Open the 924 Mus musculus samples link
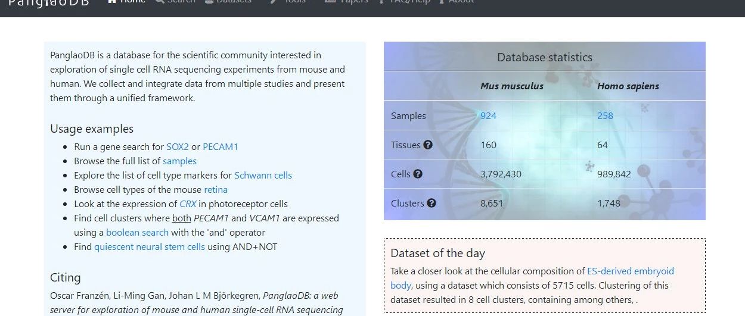Viewport: 745px width, 316px height. [488, 116]
